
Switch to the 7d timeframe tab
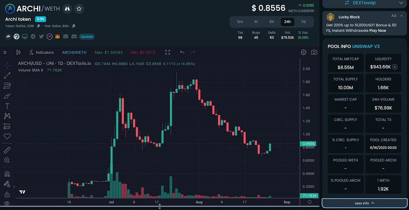tap(303, 22)
